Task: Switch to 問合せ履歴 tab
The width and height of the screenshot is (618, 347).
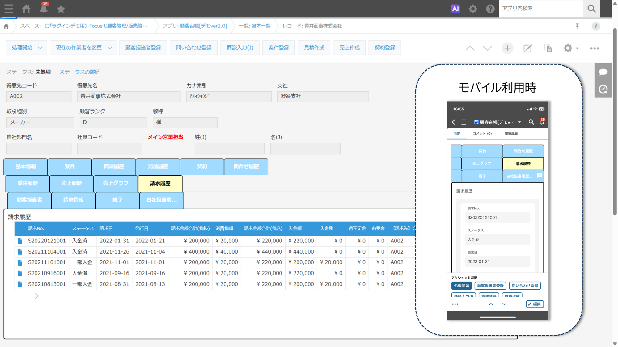Action: 246,167
